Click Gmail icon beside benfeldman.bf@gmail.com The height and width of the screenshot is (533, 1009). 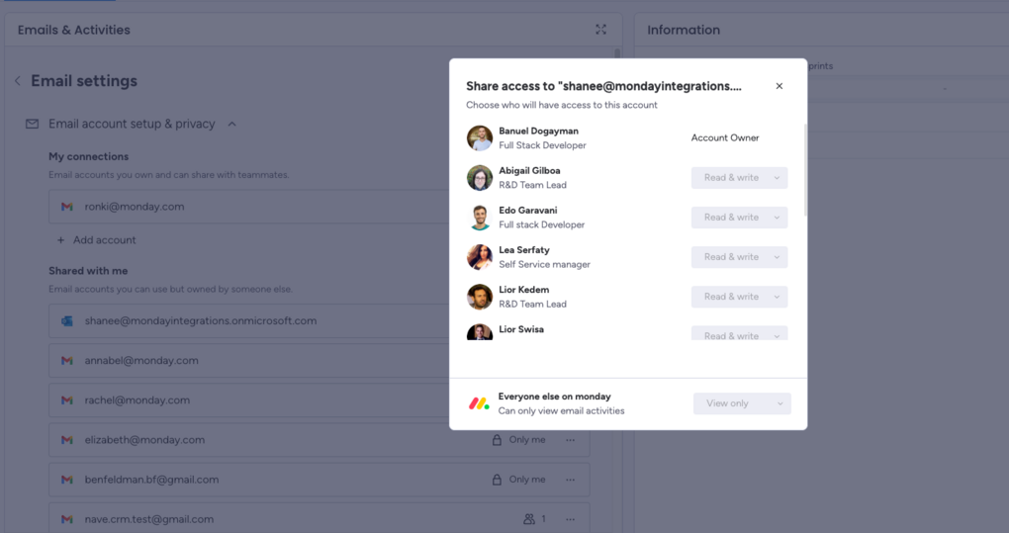click(67, 480)
